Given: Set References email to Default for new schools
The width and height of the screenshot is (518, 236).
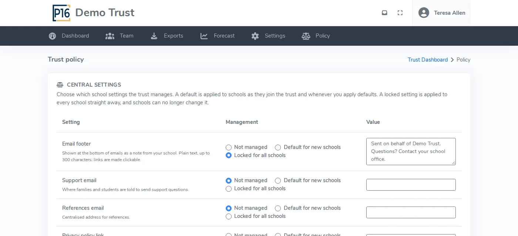Looking at the screenshot, I should [x=278, y=208].
